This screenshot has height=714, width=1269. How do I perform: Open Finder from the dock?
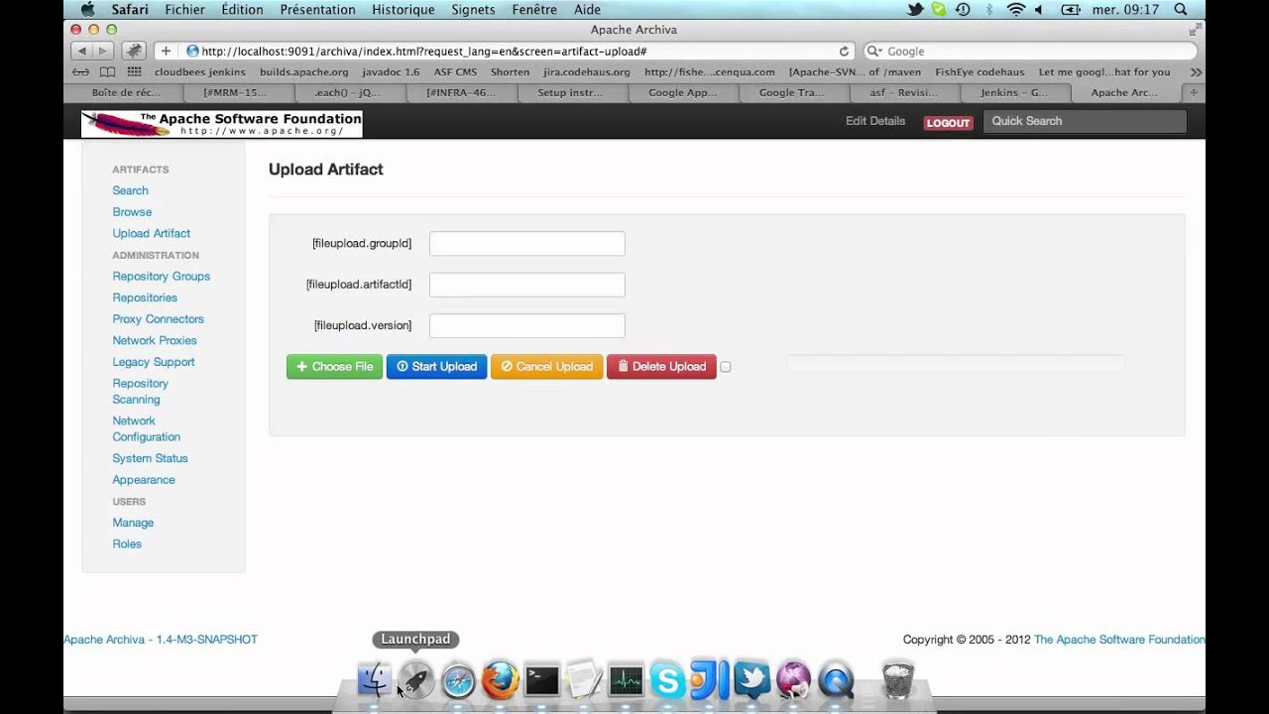(x=375, y=680)
